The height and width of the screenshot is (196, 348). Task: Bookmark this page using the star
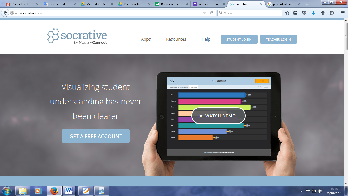(287, 13)
